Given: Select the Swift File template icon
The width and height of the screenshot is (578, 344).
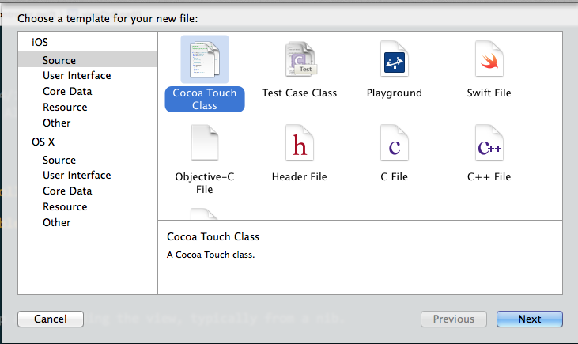Looking at the screenshot, I should coord(489,59).
